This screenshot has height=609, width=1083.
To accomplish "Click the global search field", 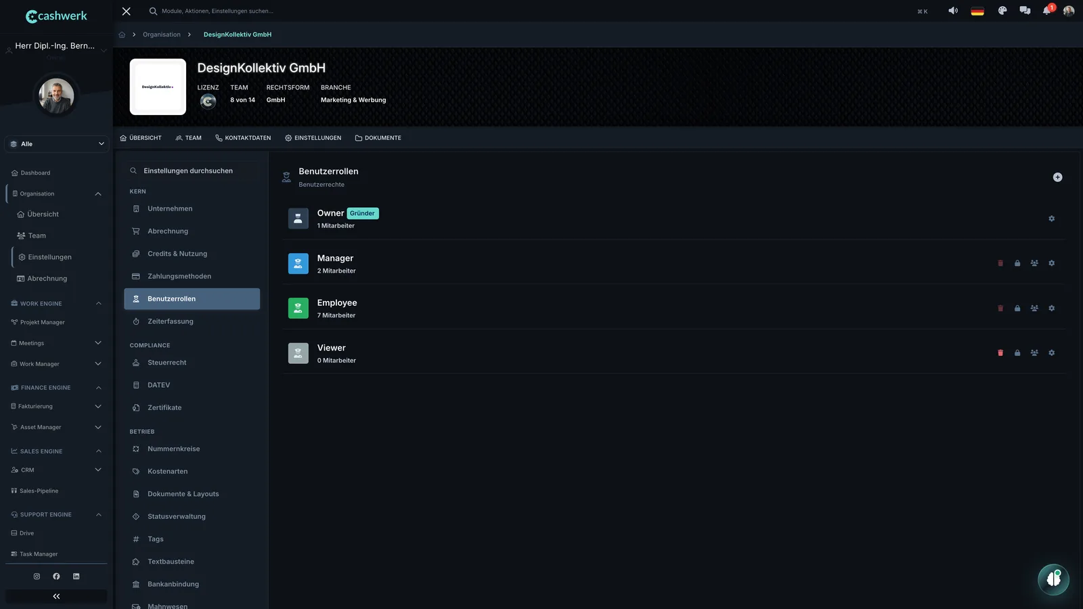I will [x=217, y=11].
